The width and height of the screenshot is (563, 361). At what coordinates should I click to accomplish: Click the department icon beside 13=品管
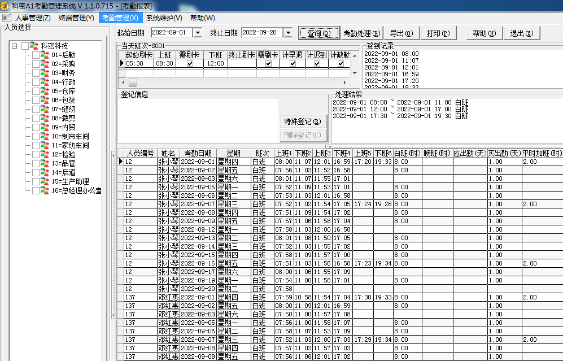click(x=45, y=163)
